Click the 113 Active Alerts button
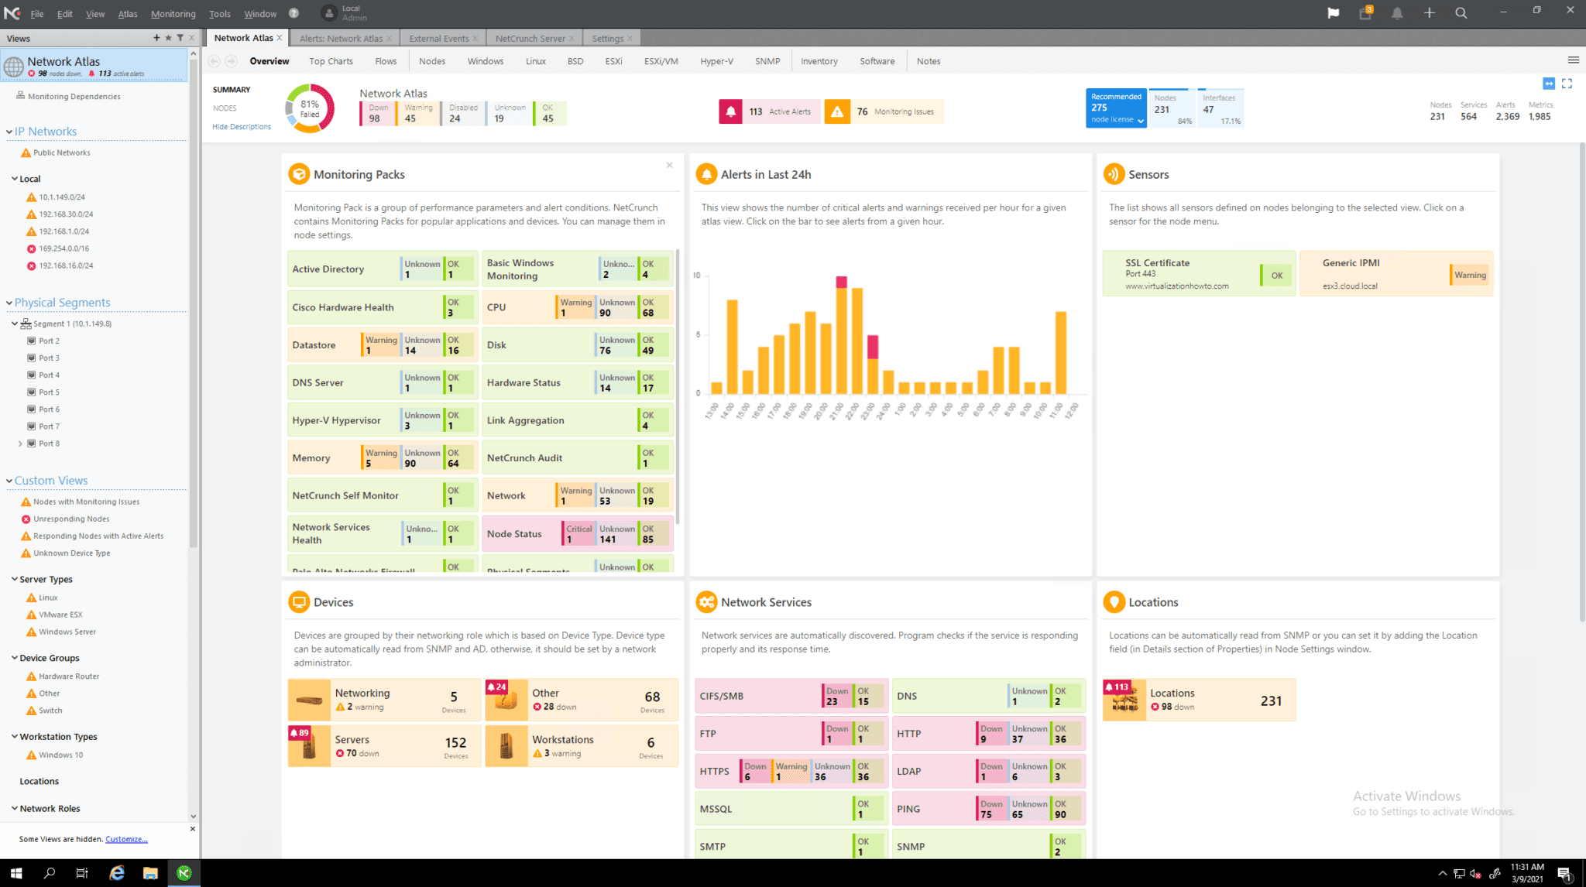Screen dimensions: 1586x887 [x=768, y=111]
